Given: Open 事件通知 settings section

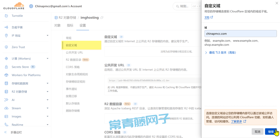Looking at the screenshot, I should (71, 89).
